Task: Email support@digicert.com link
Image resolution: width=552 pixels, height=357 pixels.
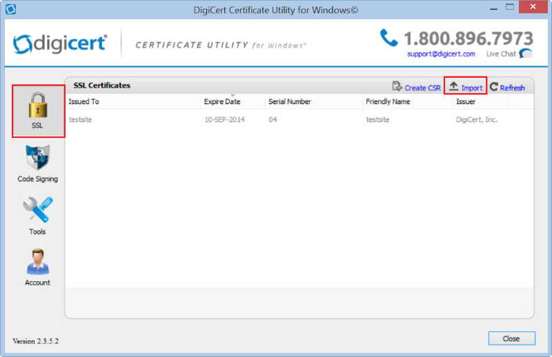Action: [x=441, y=54]
